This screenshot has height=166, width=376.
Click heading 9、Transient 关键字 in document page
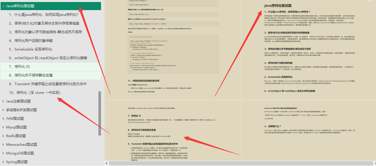153,144
